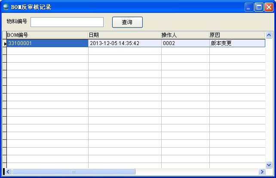
Task: Select operator cell 0002
Action: [x=185, y=43]
